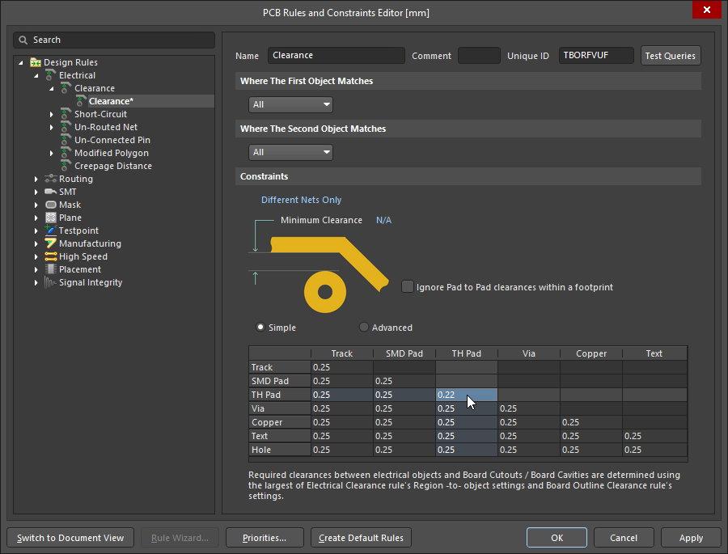Select the Advanced radio button
The width and height of the screenshot is (728, 554).
pyautogui.click(x=363, y=328)
